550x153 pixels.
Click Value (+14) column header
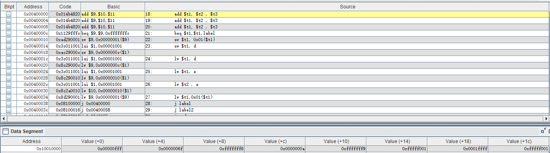(397, 141)
